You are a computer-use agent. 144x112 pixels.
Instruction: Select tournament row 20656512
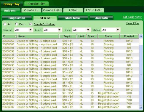[70, 69]
